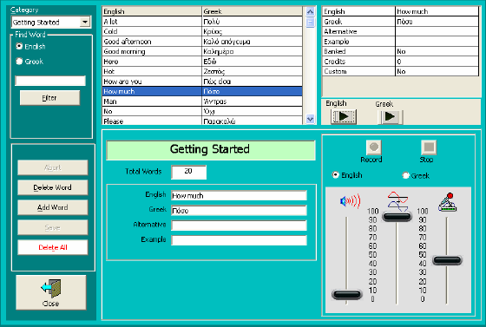
Task: Click the Record button icon
Action: pyautogui.click(x=373, y=147)
